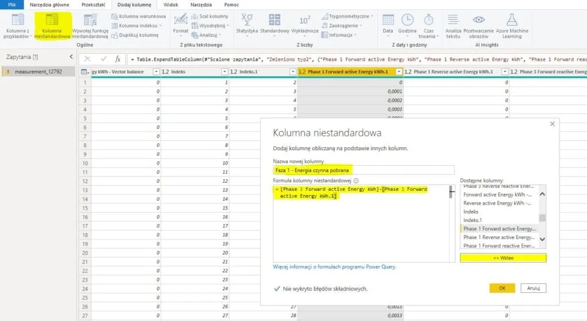The height and width of the screenshot is (321, 587).
Task: Select the measurement_12792 query
Action: 38,72
